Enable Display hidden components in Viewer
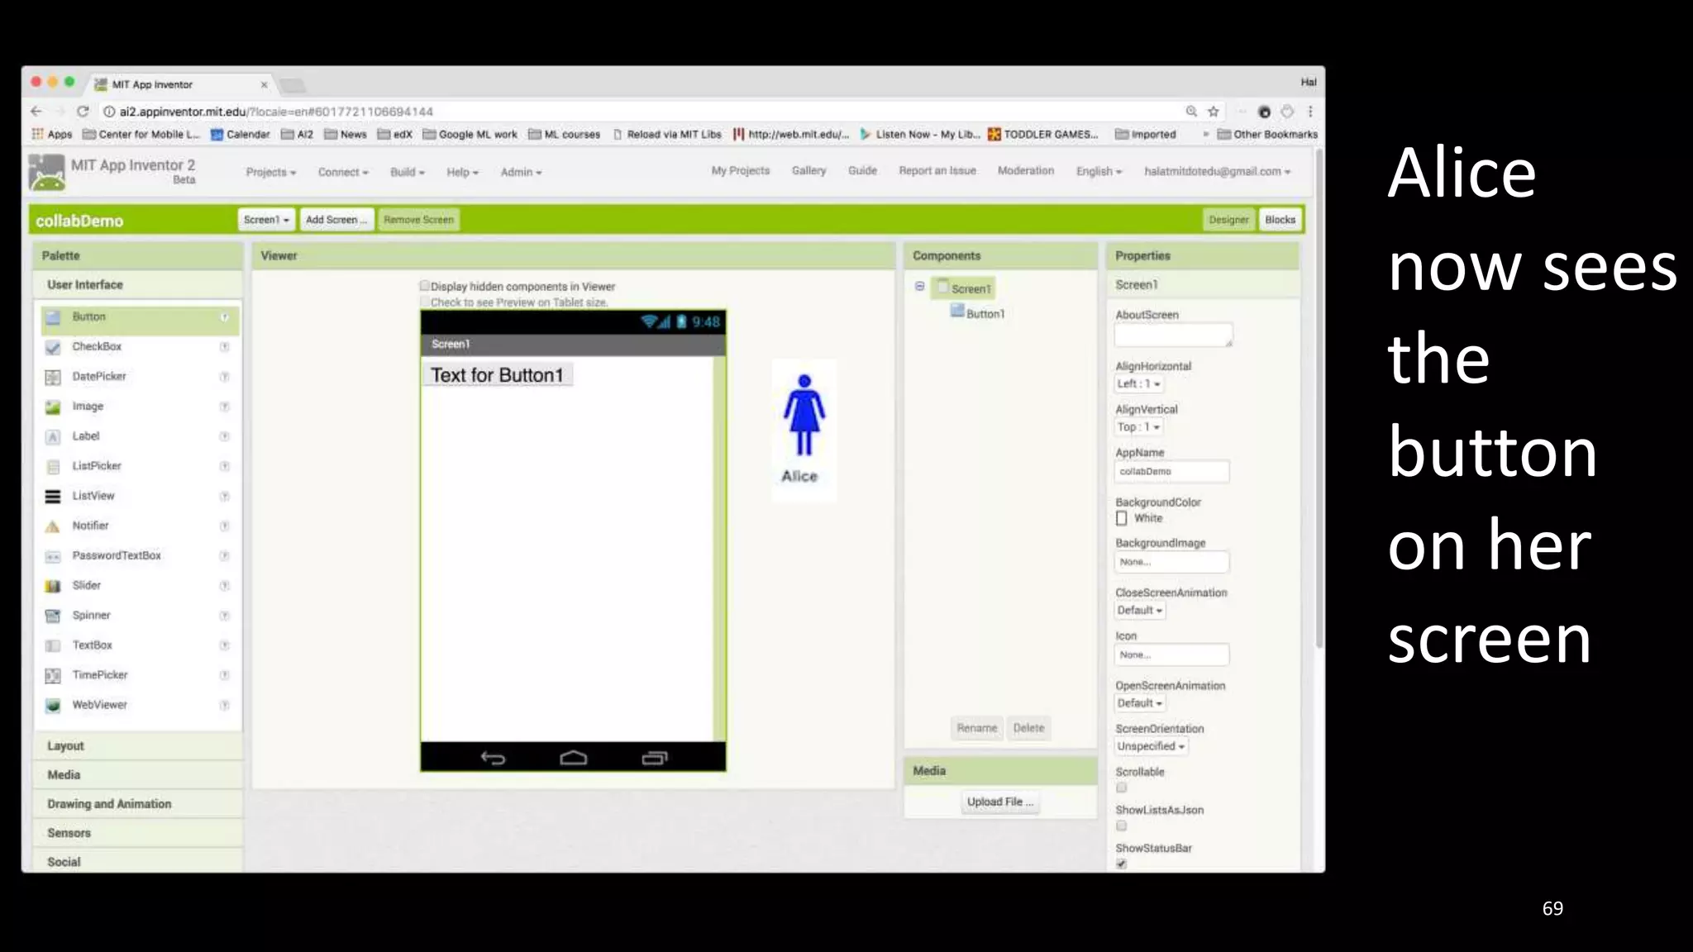Viewport: 1693px width, 952px height. [x=425, y=286]
